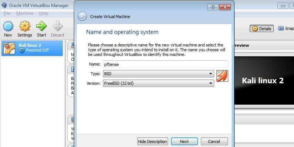Click the Powered Off status icon
The width and height of the screenshot is (294, 147).
tap(22, 50)
